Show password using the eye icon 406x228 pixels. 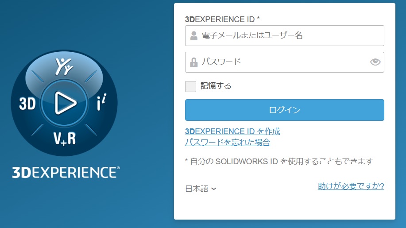point(375,62)
